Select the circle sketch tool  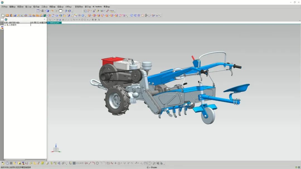97,163
